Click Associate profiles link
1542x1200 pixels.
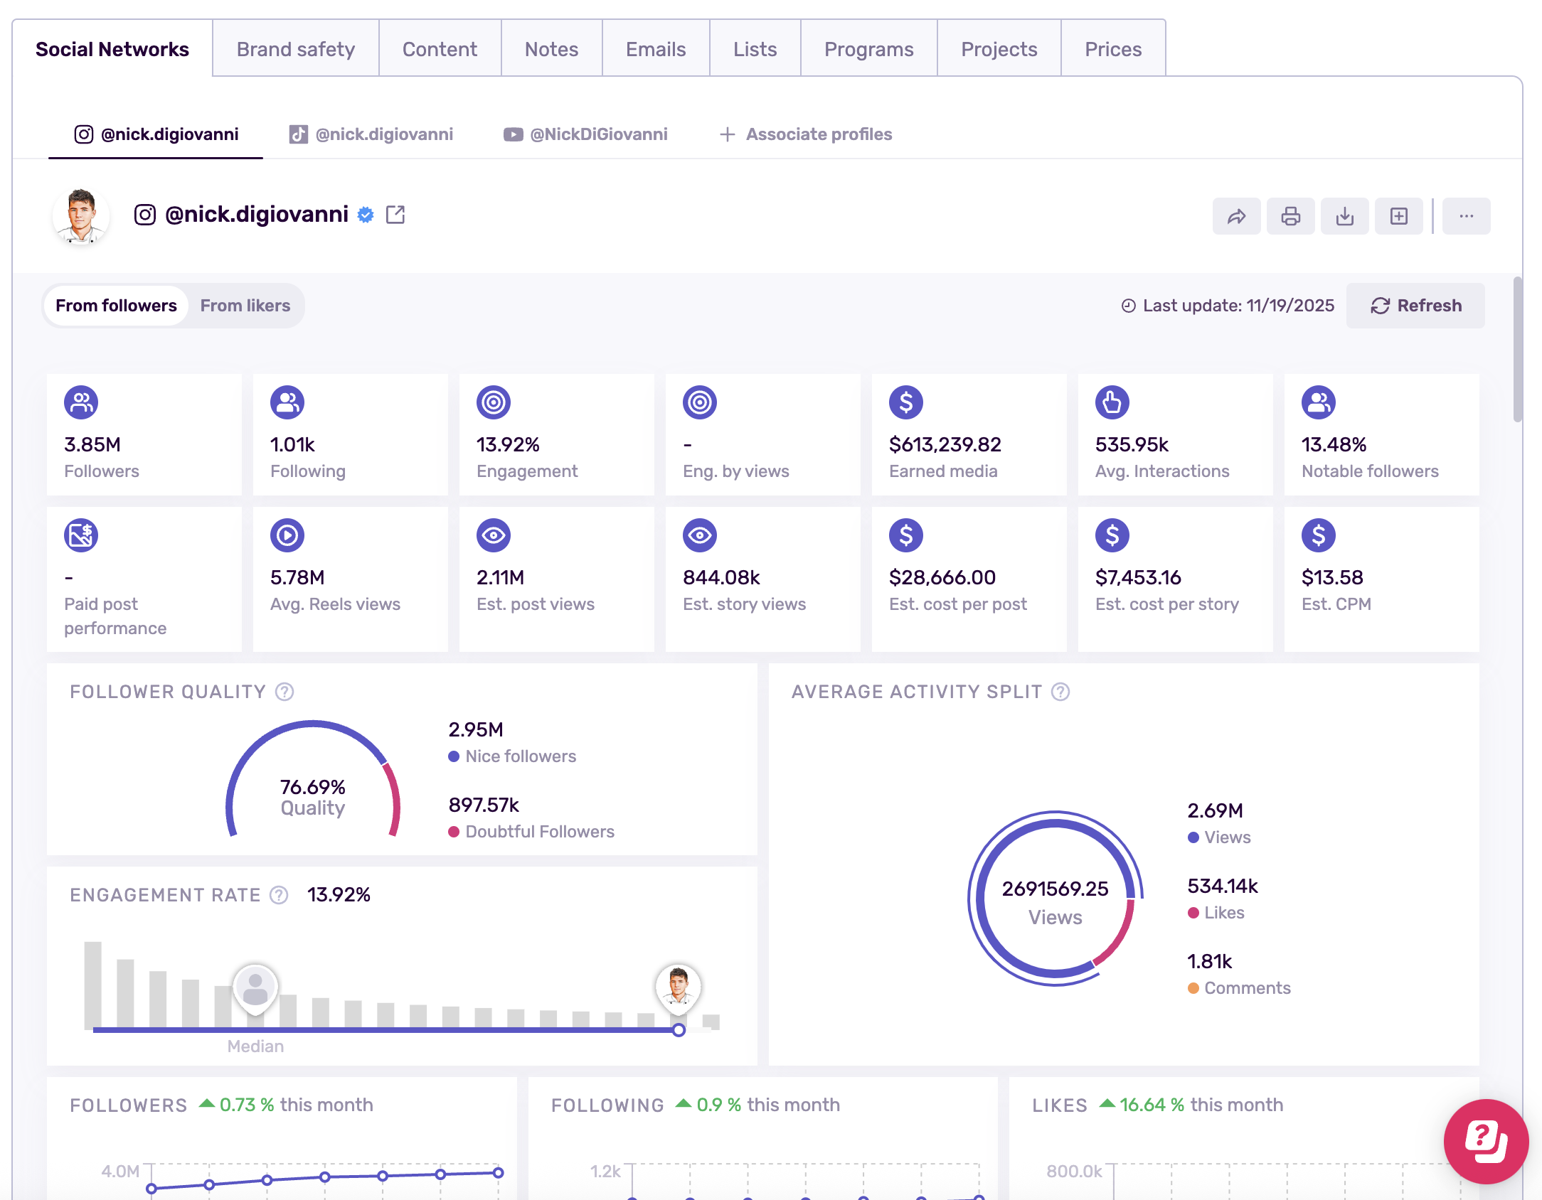(x=806, y=134)
